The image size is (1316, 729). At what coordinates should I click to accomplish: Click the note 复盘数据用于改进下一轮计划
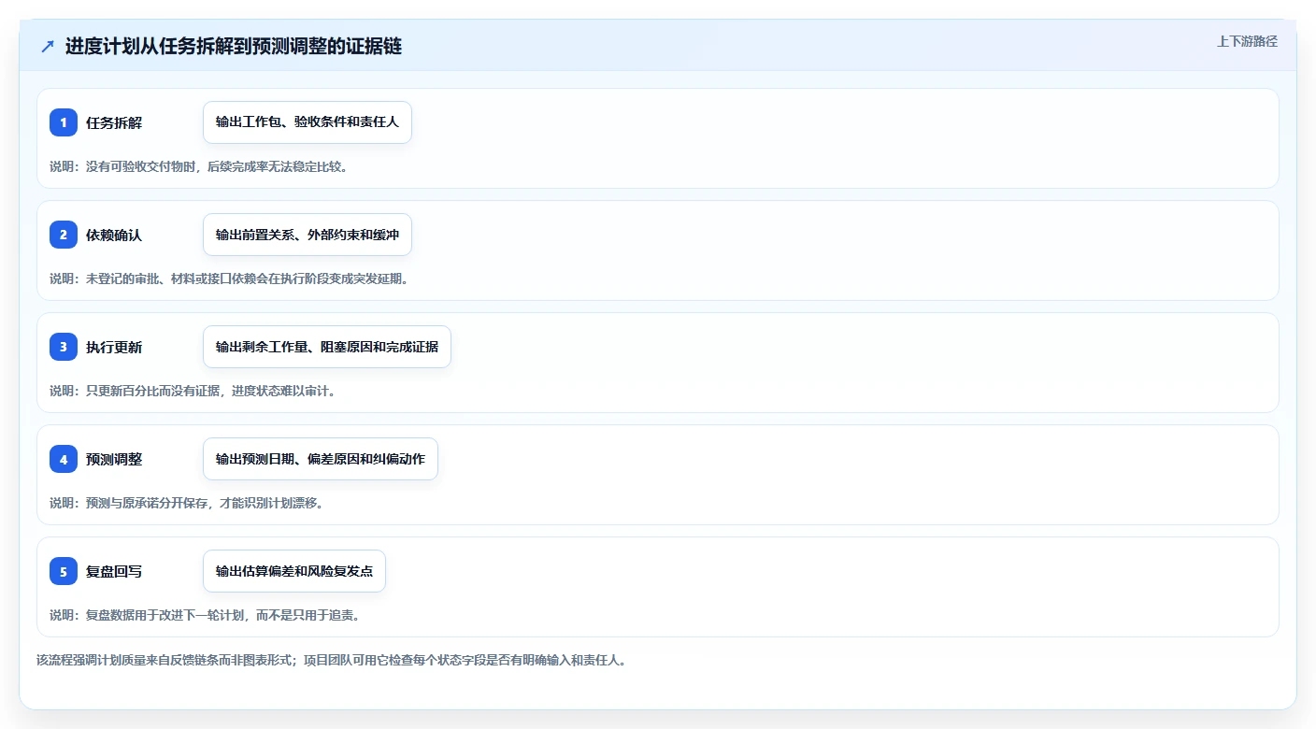click(205, 615)
